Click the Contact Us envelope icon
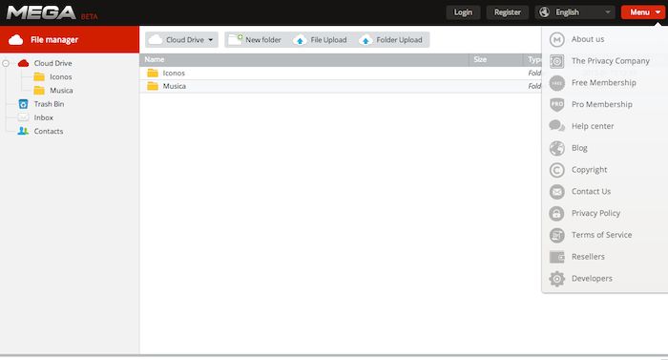This screenshot has height=360, width=668. coord(556,192)
